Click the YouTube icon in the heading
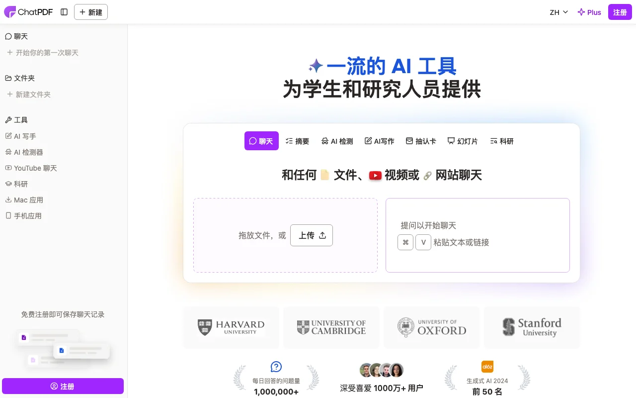 [375, 175]
